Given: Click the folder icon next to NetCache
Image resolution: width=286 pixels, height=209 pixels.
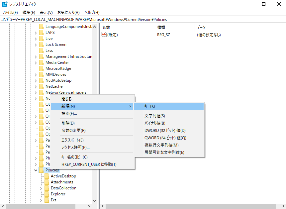Looking at the screenshot, I should [42, 86].
